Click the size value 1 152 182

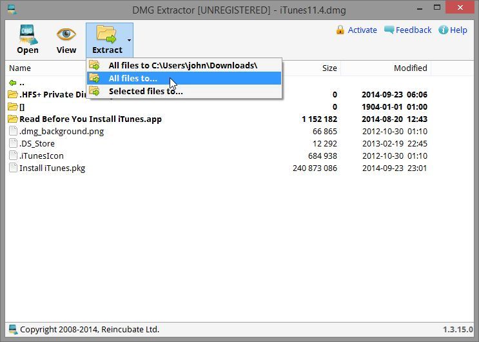[x=319, y=119]
